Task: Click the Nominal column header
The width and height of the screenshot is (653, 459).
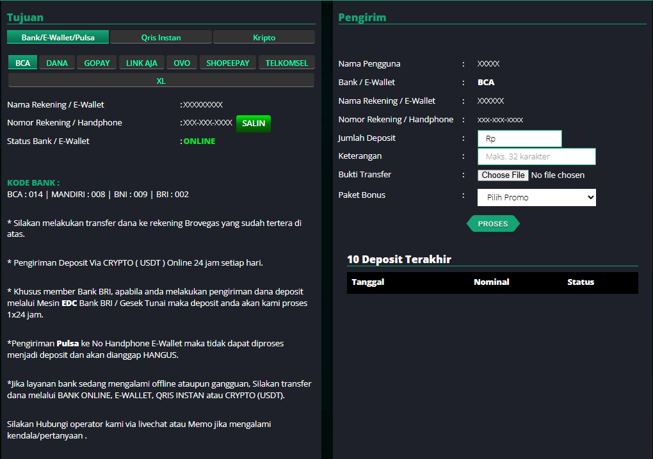Action: pos(492,282)
